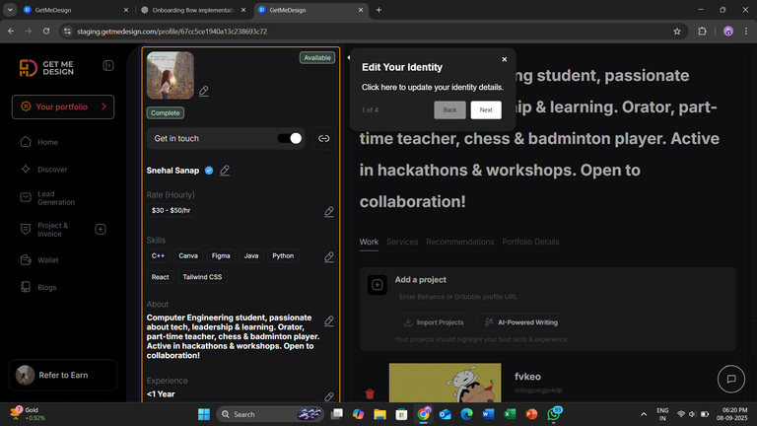This screenshot has width=757, height=426.
Task: Click the Tailwind CSS skill tag
Action: point(202,277)
